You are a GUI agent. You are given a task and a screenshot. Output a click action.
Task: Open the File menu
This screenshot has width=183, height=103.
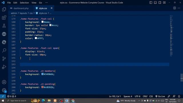(9, 3)
